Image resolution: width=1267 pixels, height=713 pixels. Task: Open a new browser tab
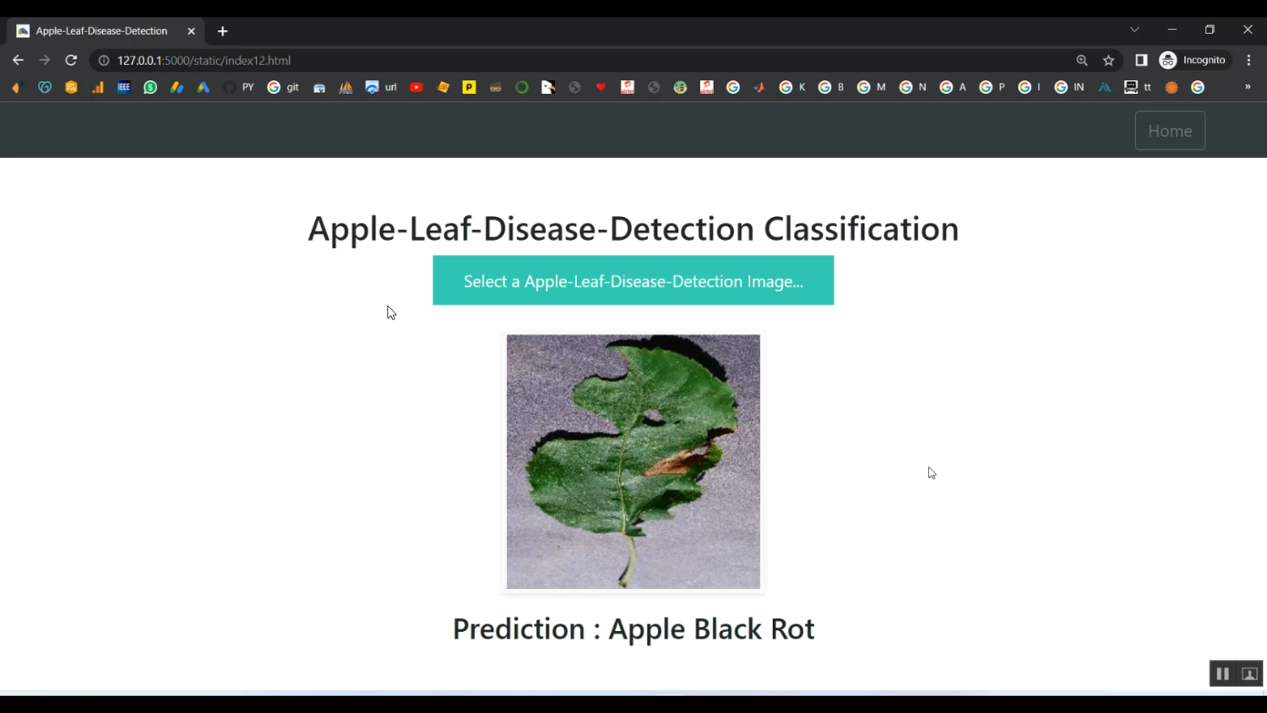click(x=222, y=31)
